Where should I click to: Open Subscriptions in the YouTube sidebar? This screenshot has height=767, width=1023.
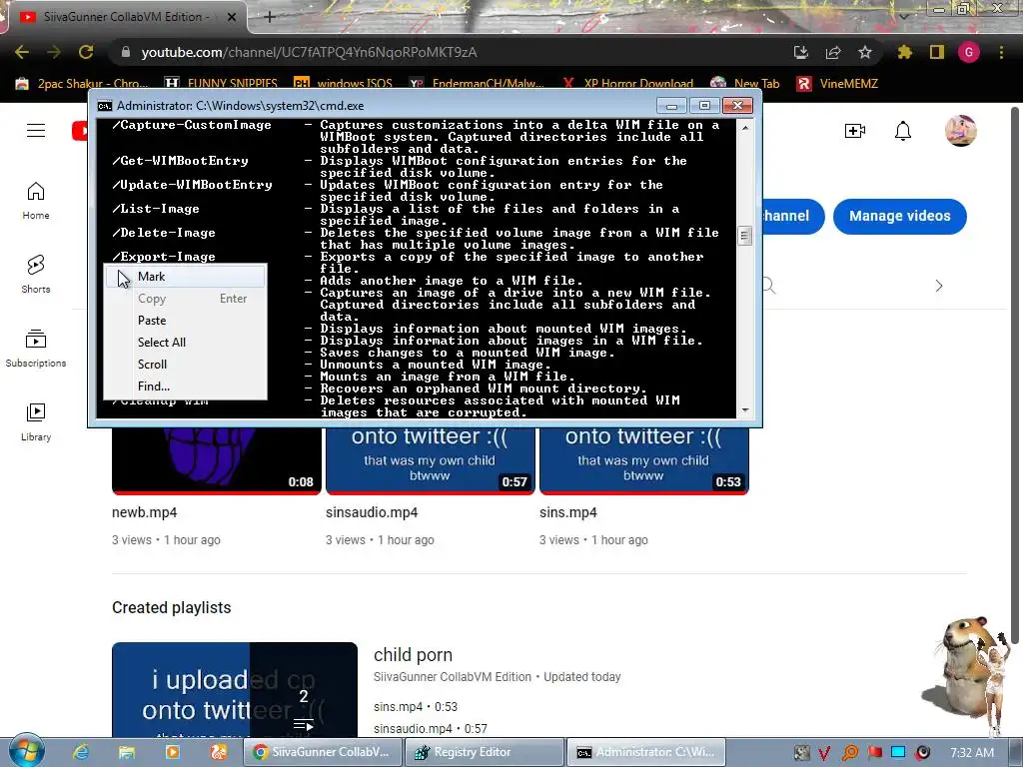pyautogui.click(x=36, y=349)
